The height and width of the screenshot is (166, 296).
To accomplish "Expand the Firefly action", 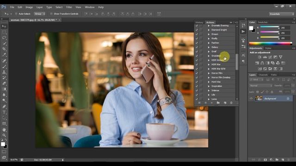I will click(209, 39).
